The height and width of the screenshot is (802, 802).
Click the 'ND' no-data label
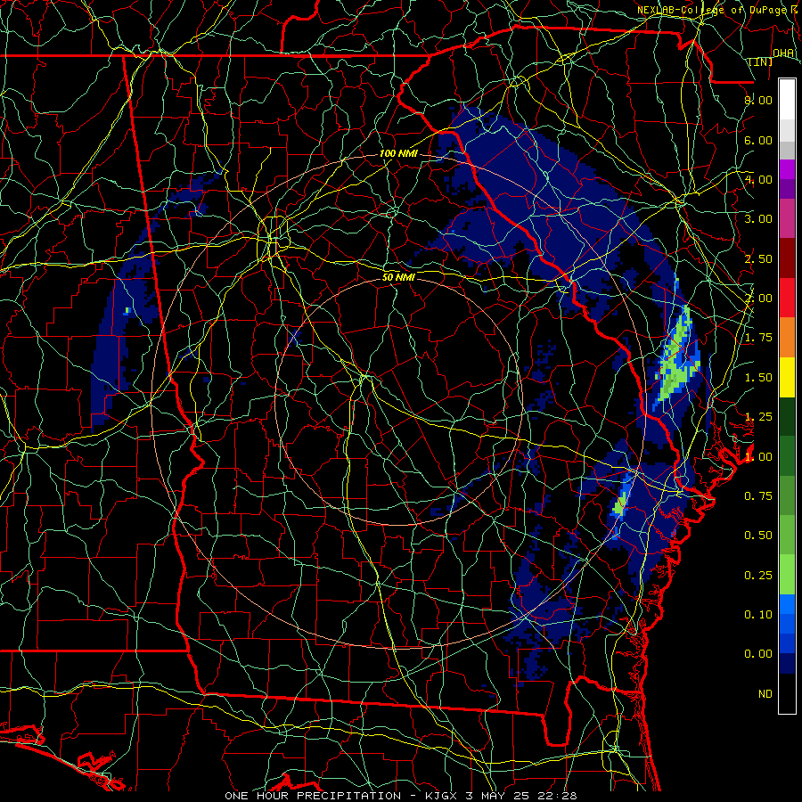(765, 694)
